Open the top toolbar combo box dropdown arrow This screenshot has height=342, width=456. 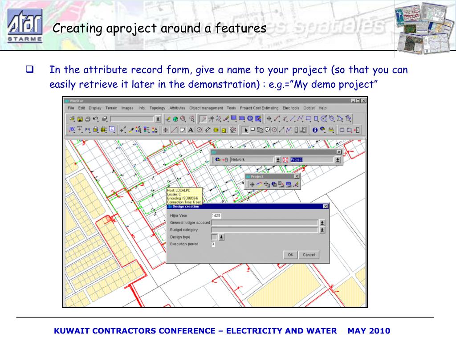158,119
